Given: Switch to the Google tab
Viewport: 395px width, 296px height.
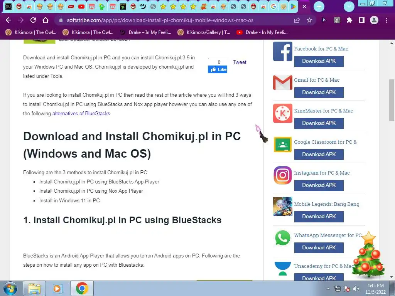Looking at the screenshot, I should pyautogui.click(x=273, y=7).
